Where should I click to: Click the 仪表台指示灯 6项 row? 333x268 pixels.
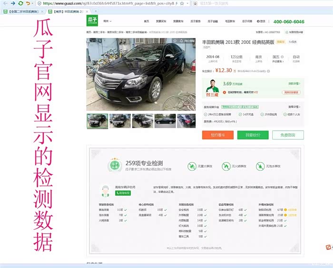click(x=233, y=210)
